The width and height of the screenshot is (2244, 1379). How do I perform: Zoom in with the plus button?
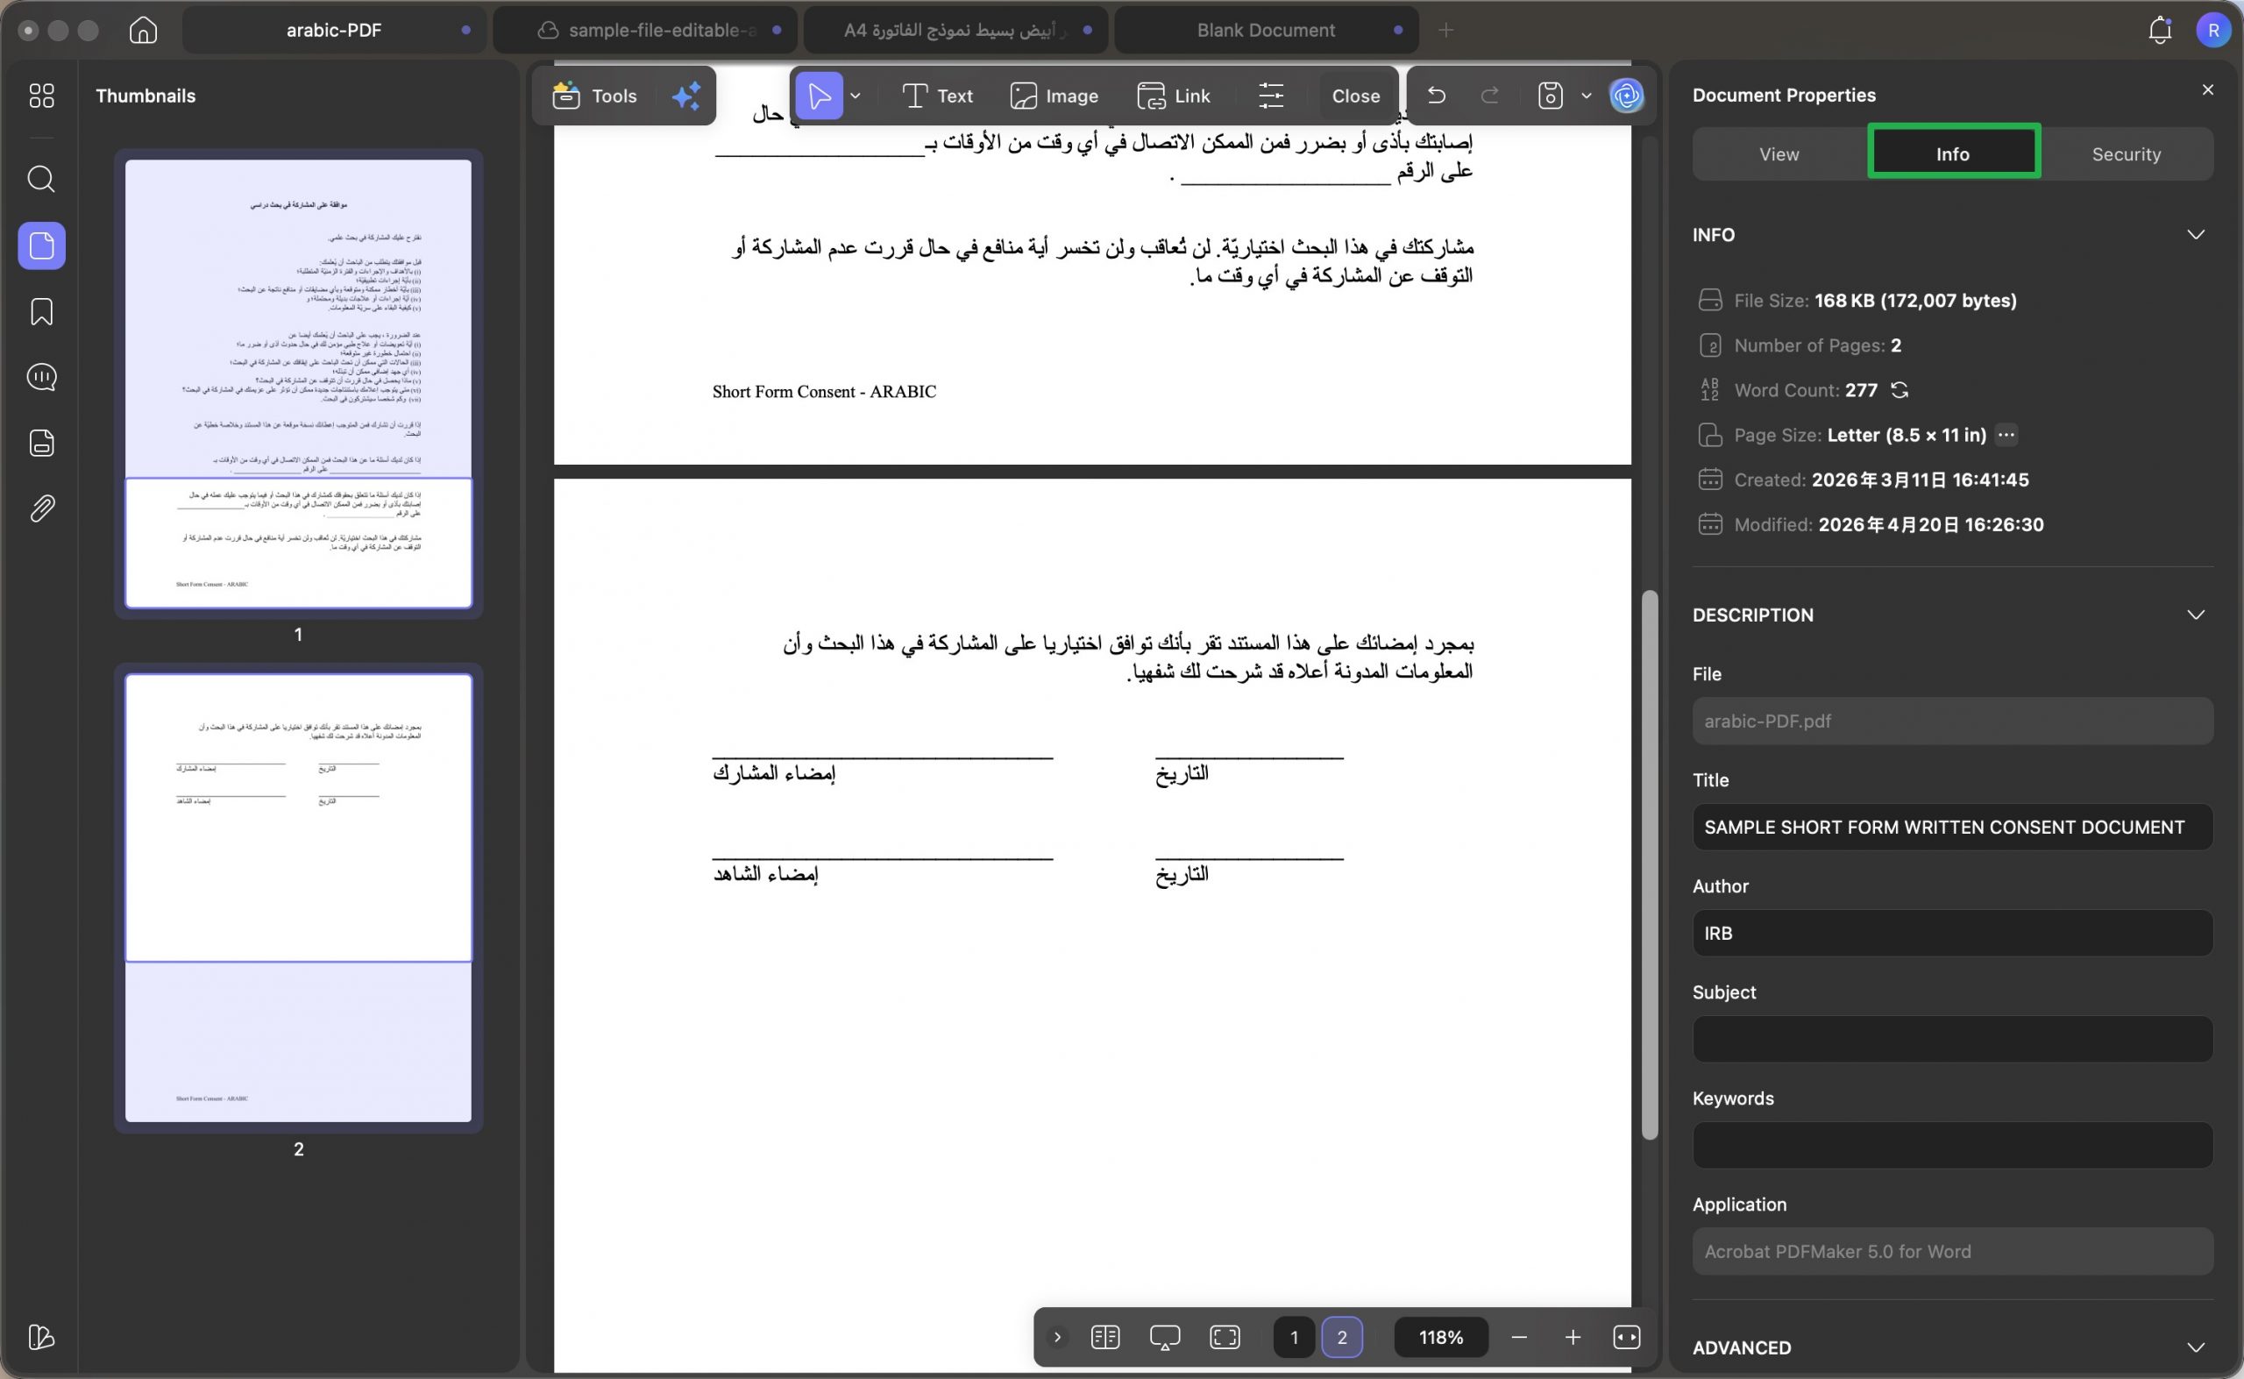[1573, 1337]
